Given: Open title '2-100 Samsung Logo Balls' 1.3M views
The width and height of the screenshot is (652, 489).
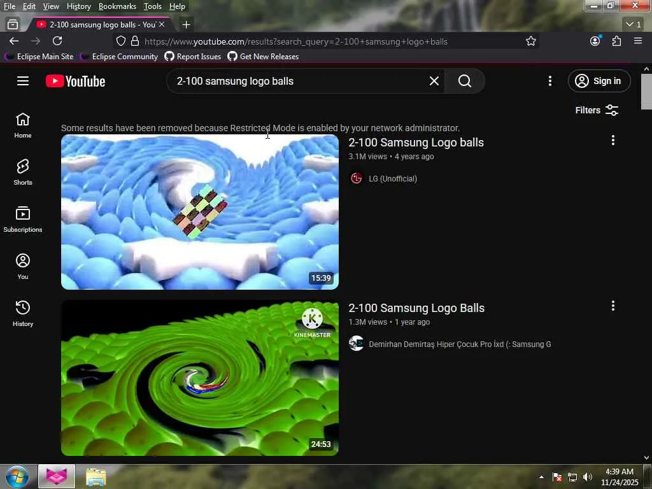Looking at the screenshot, I should [416, 308].
